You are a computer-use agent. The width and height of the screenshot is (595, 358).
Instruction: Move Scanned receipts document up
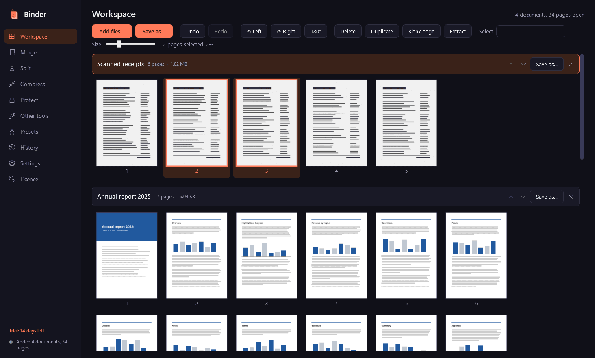pos(511,64)
